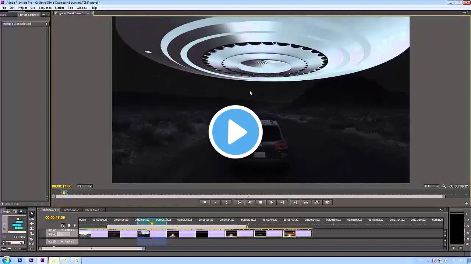Open Photoshop from the taskbar
Viewport: 471px width, 264px height.
click(20, 260)
